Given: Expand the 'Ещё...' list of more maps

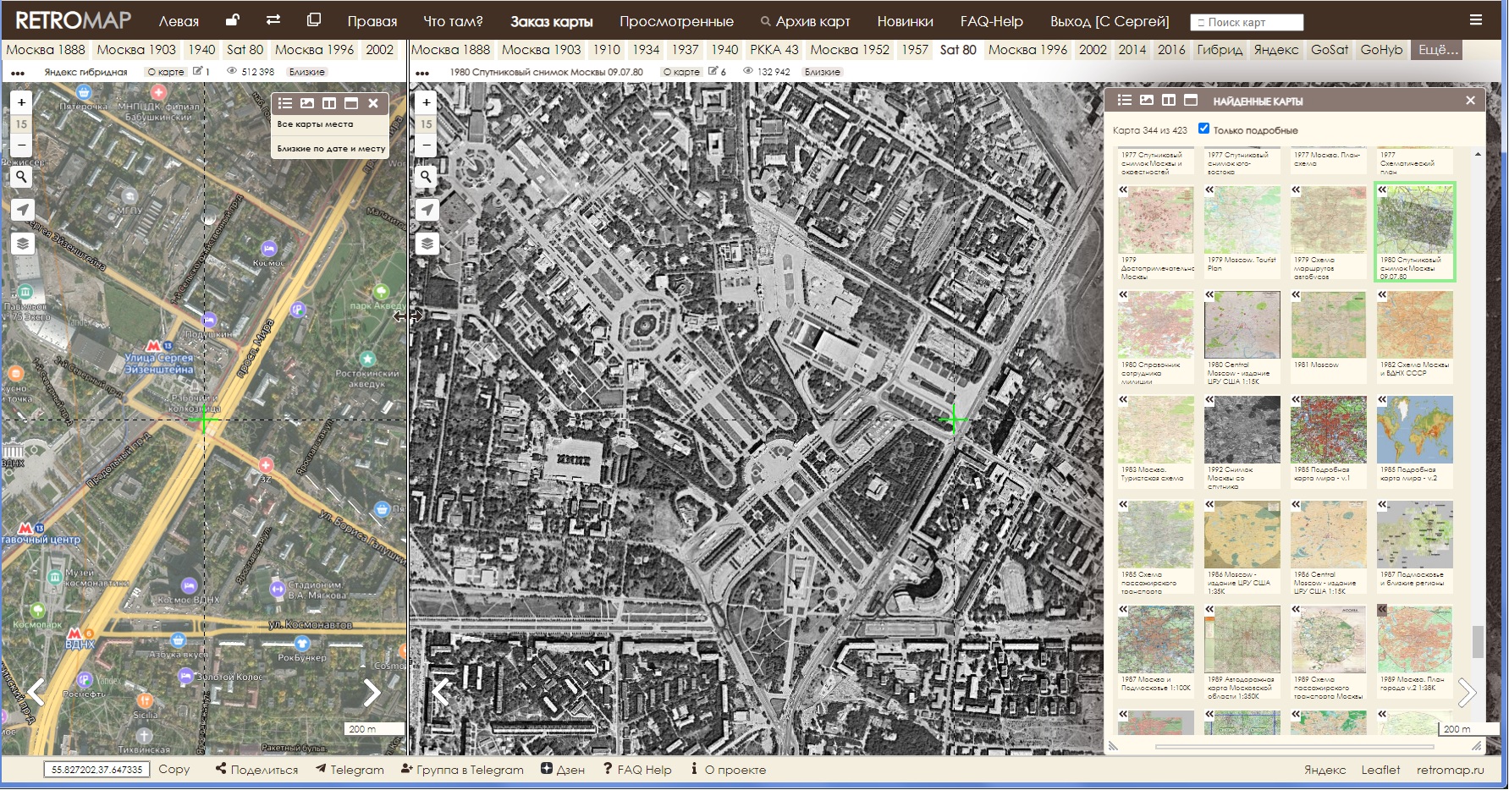Looking at the screenshot, I should click(1438, 50).
